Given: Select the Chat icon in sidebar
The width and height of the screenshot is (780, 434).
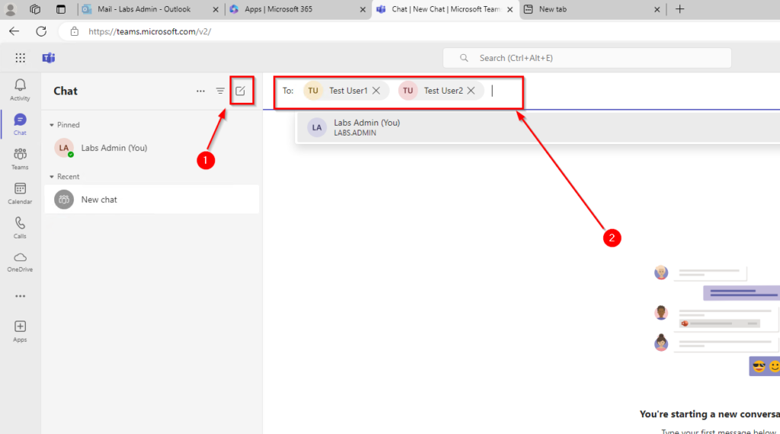Looking at the screenshot, I should coord(20,124).
